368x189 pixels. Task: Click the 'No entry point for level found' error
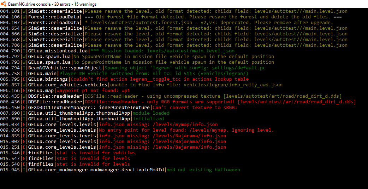point(137,130)
